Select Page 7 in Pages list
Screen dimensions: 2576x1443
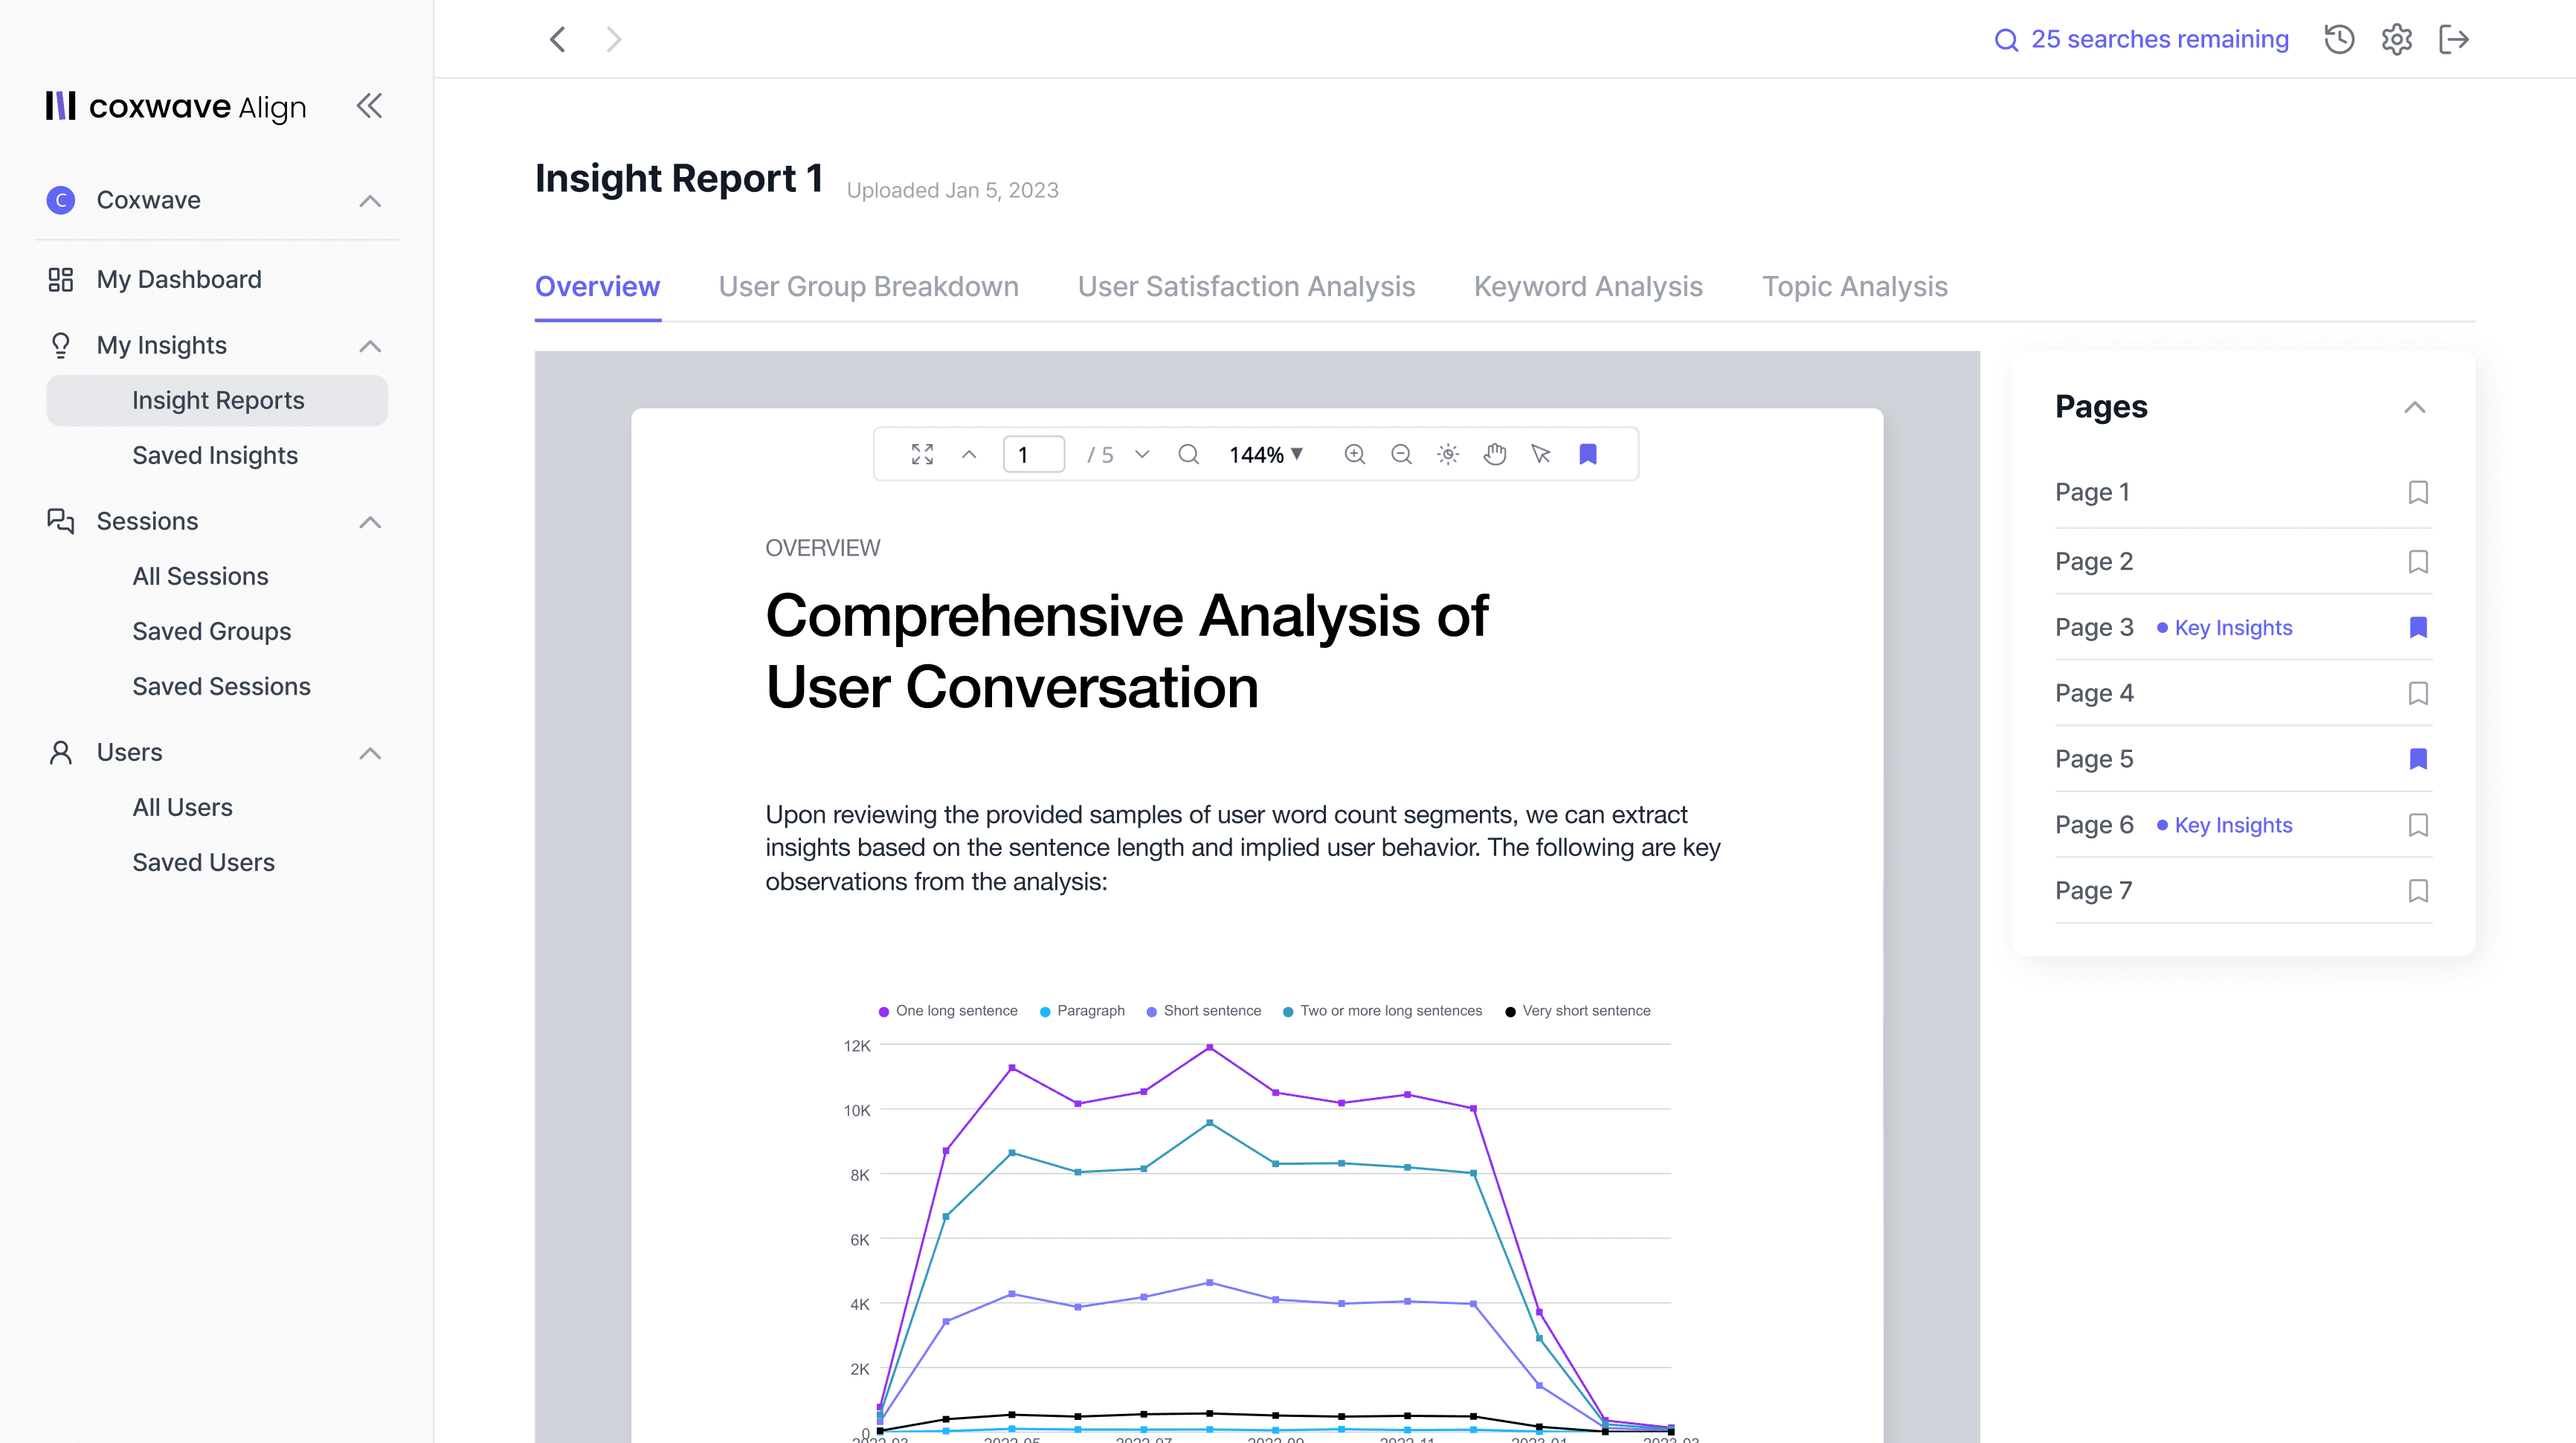pyautogui.click(x=2093, y=891)
